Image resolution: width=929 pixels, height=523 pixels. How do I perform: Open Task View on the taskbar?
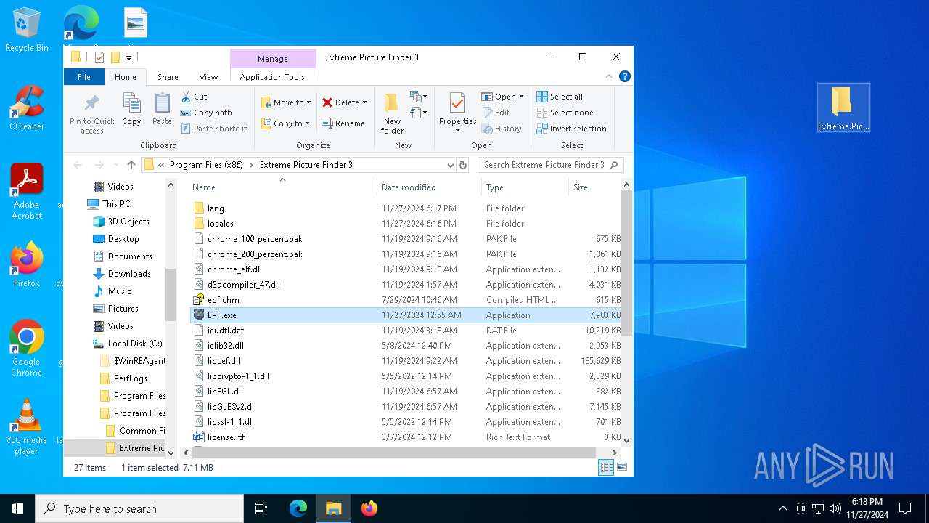[x=261, y=508]
